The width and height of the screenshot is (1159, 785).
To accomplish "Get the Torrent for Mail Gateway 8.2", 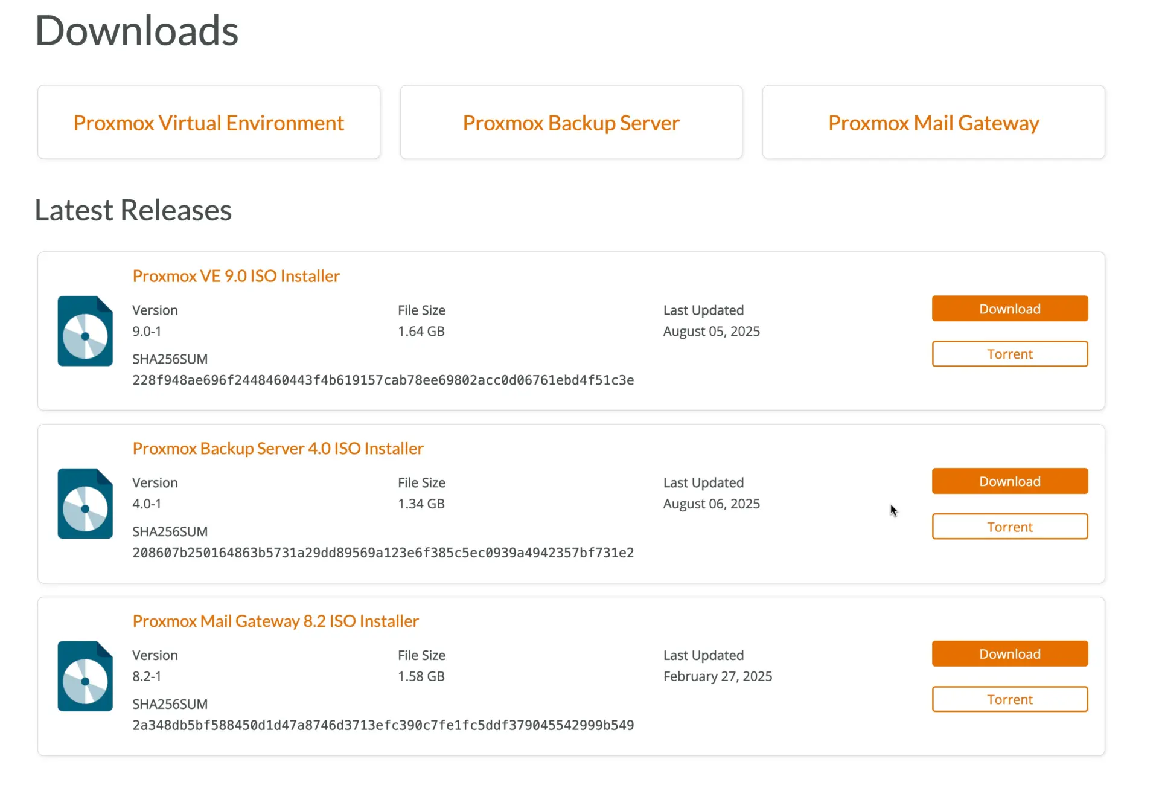I will pyautogui.click(x=1009, y=699).
